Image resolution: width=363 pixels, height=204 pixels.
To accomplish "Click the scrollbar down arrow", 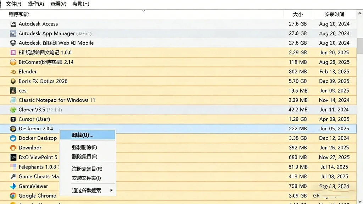I will tap(360, 202).
